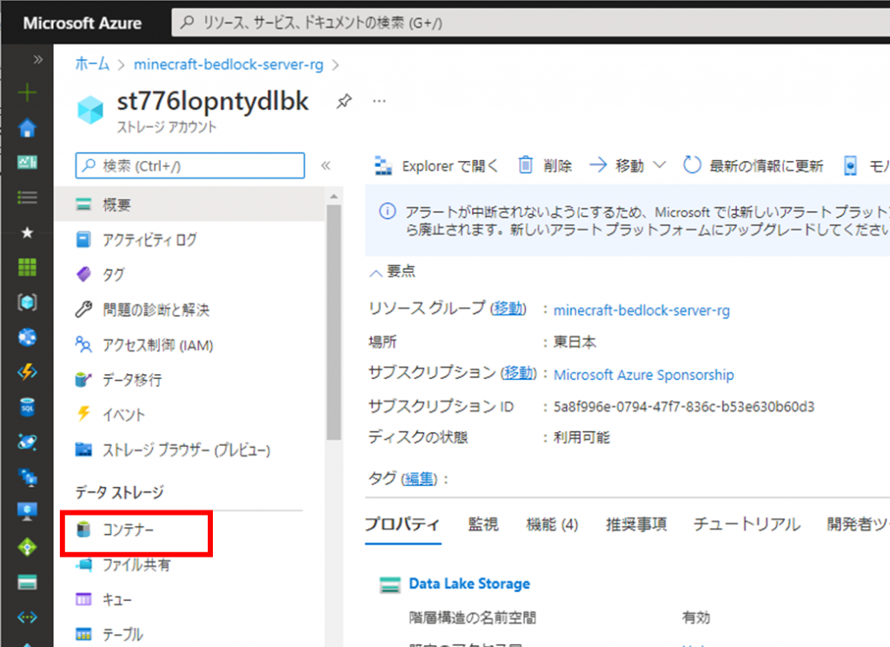Click the Microsoft Azure portal logo
This screenshot has height=647, width=890.
click(x=83, y=23)
